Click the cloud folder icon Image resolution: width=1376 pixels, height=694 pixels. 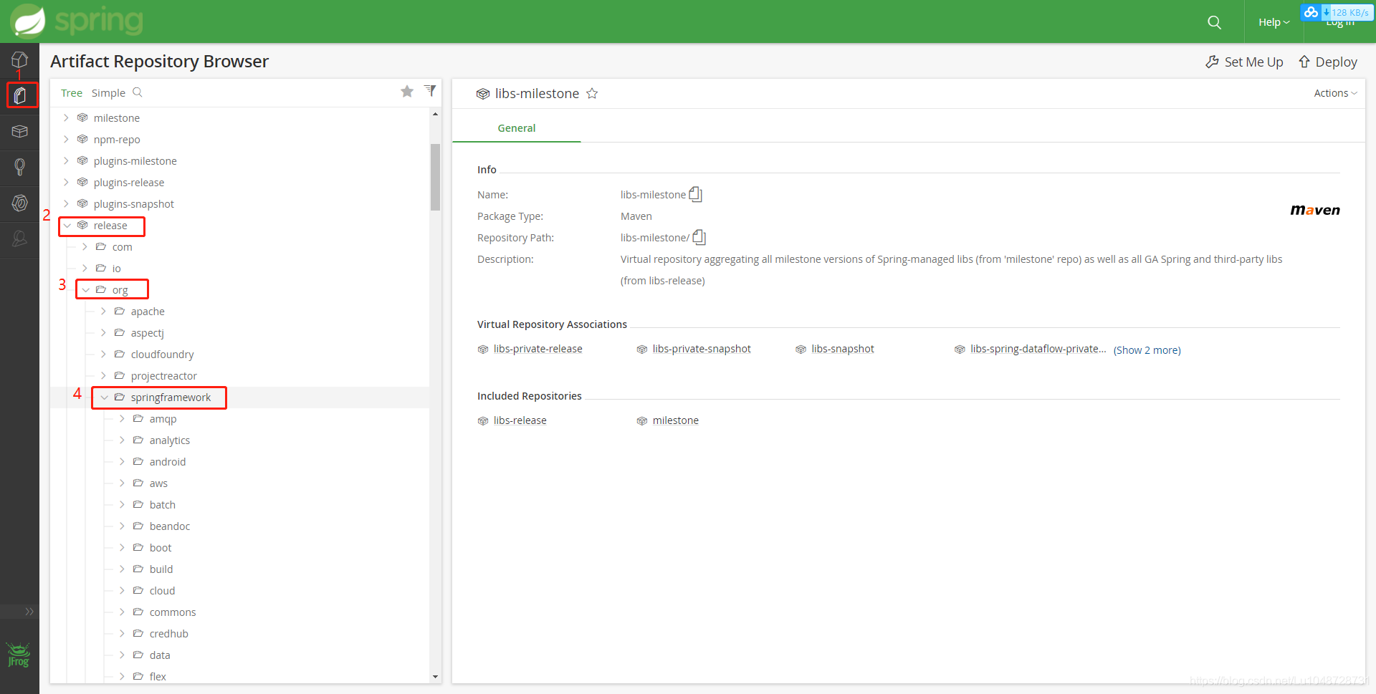(x=138, y=590)
